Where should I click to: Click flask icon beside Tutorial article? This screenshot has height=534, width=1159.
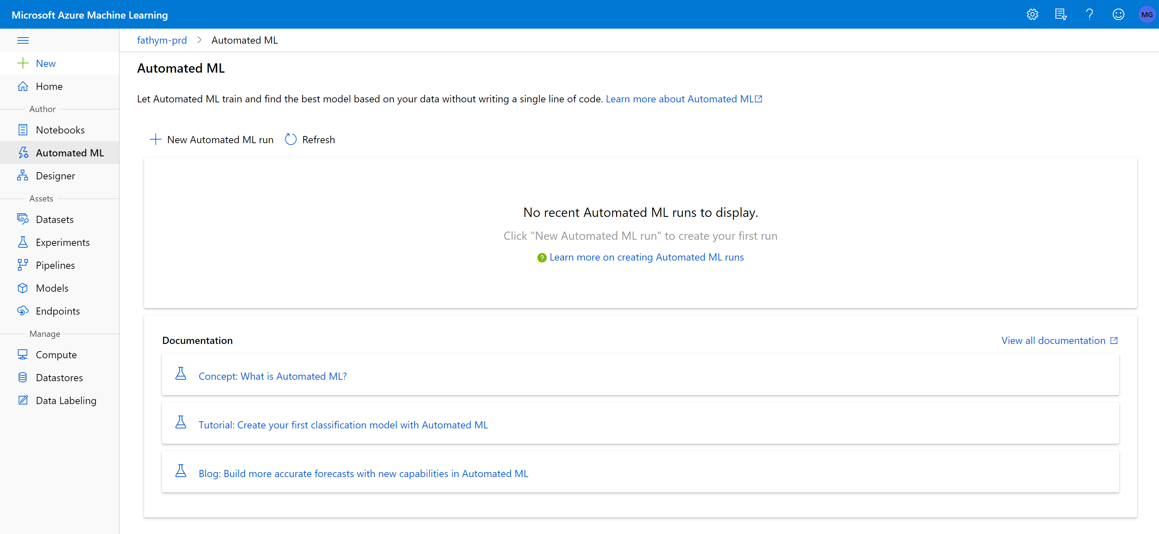pos(181,422)
